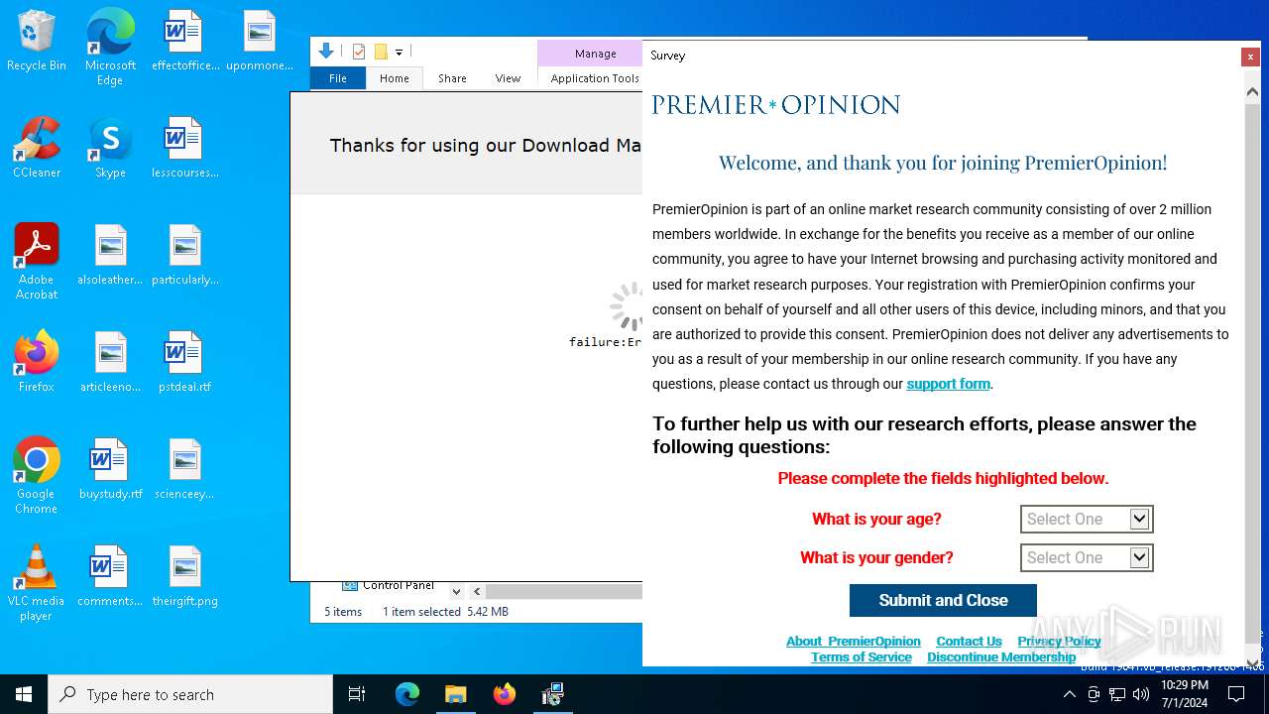The width and height of the screenshot is (1269, 714).
Task: Click the Discontinue Membership link
Action: tap(1001, 656)
